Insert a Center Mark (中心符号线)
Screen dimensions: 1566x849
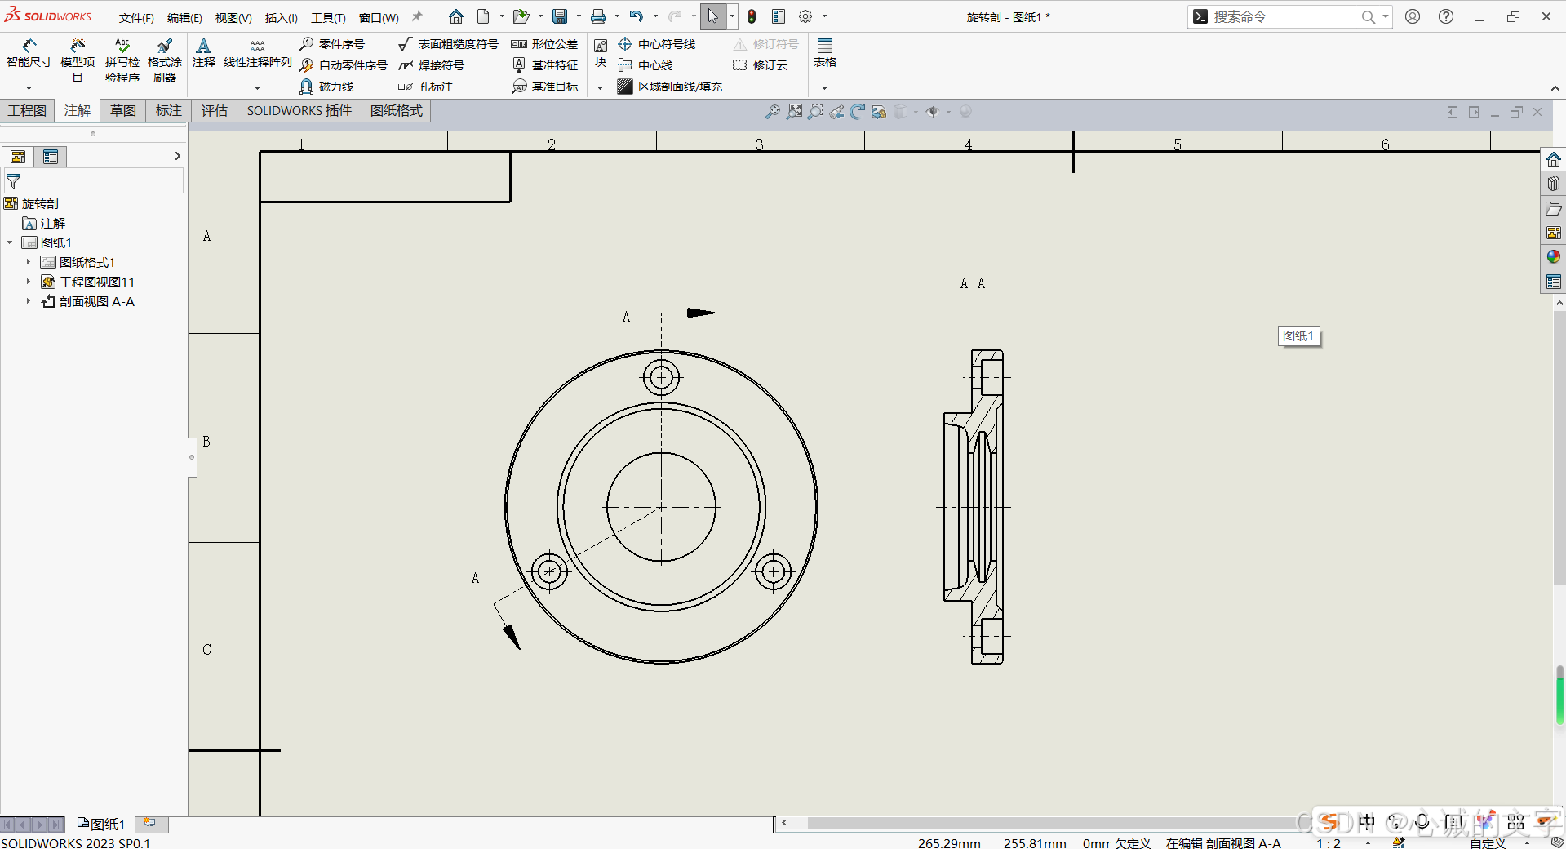657,44
